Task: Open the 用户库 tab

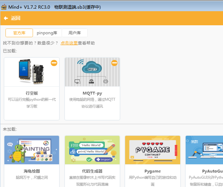Action: click(x=75, y=33)
